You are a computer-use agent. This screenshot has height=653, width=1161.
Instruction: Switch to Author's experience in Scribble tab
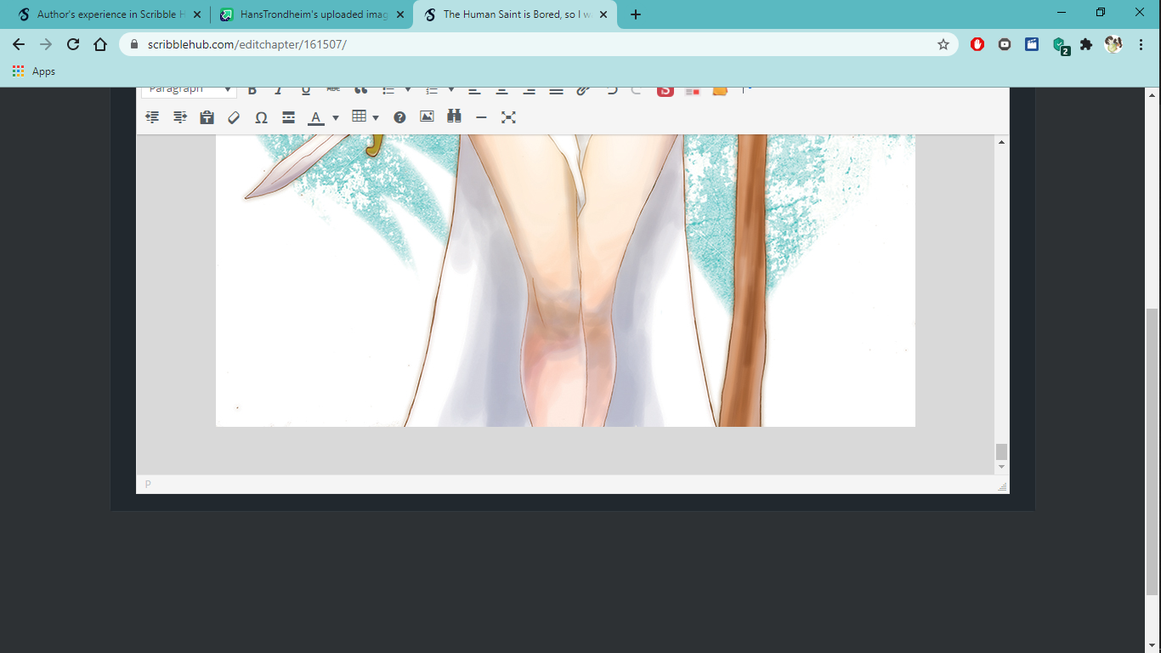click(106, 14)
